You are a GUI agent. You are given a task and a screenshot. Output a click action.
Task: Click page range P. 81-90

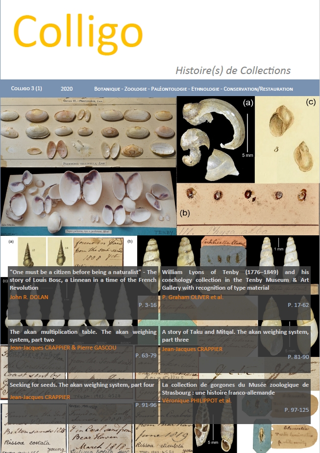pyautogui.click(x=298, y=357)
